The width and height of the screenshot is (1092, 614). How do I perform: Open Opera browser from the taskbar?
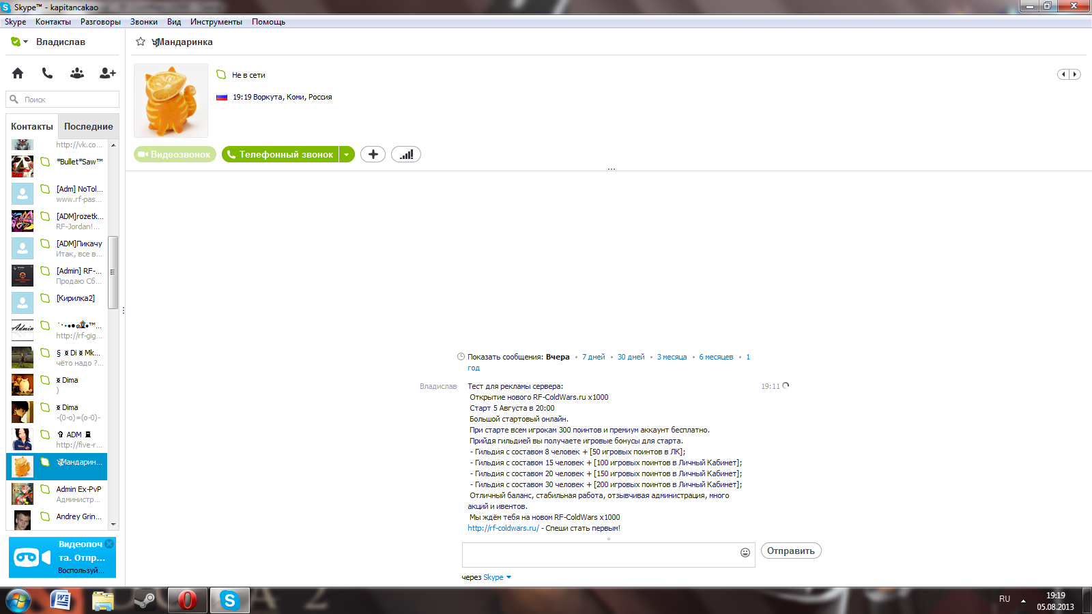click(x=187, y=600)
